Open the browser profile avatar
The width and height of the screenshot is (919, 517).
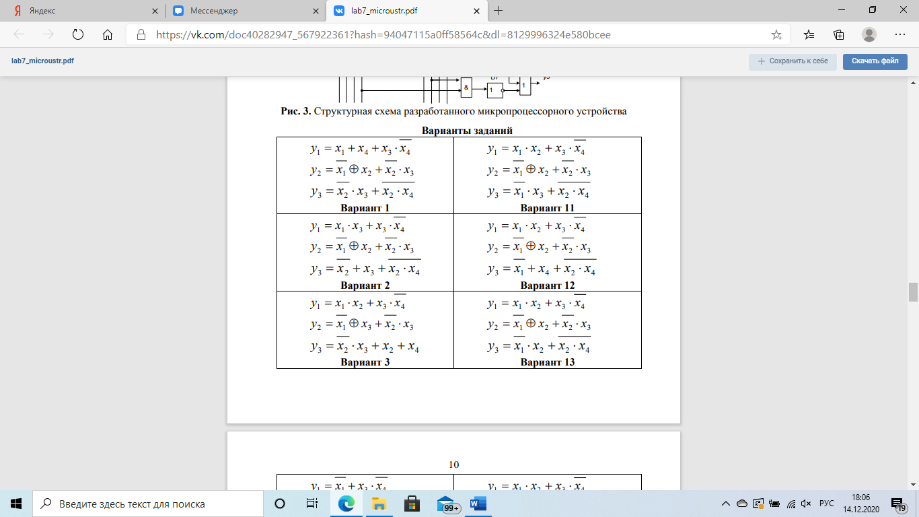[x=869, y=35]
